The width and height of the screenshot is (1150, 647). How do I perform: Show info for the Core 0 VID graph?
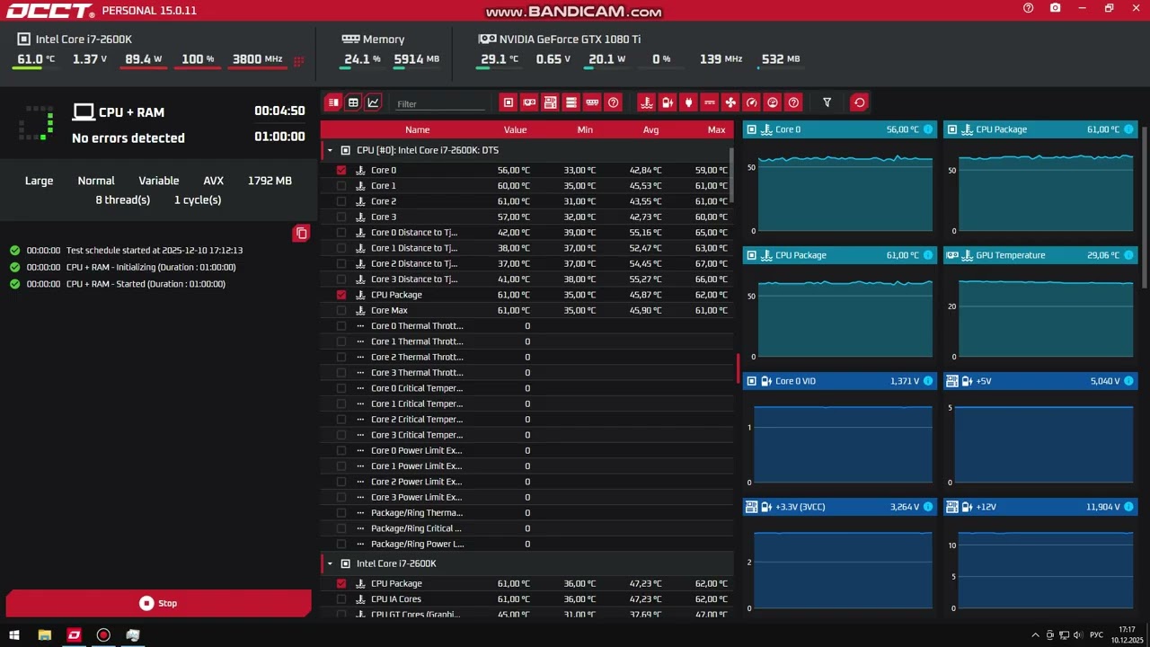(x=928, y=381)
